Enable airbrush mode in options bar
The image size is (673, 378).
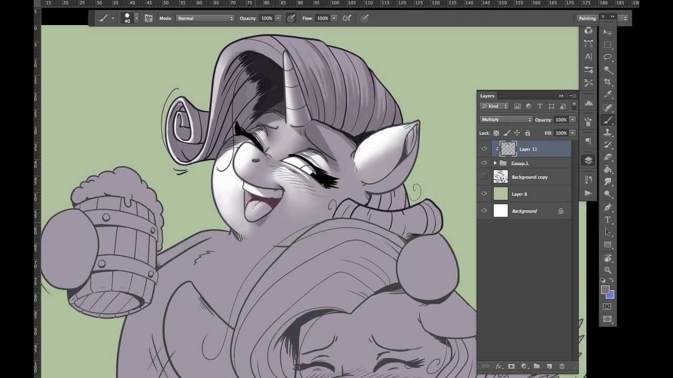347,18
